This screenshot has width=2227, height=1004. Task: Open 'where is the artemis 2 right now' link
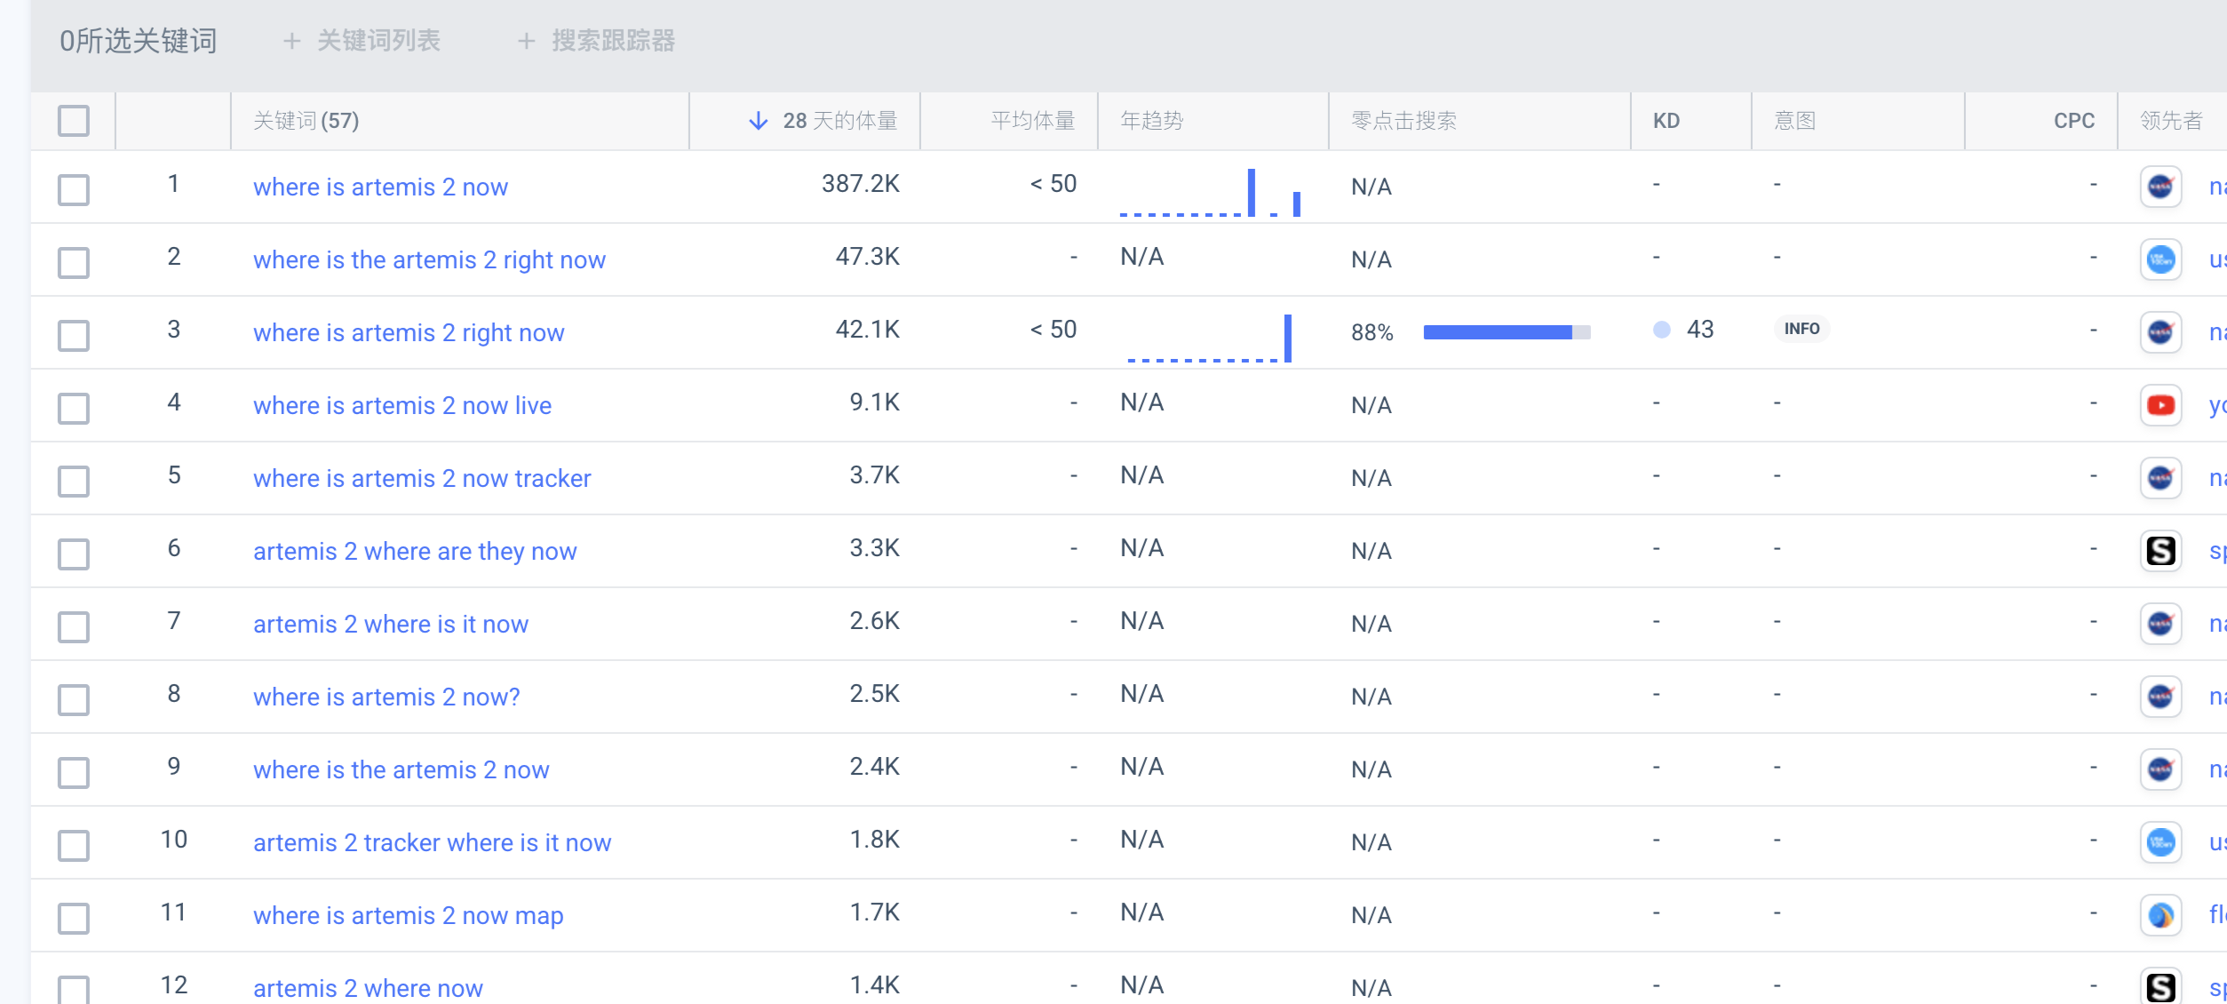coord(429,259)
